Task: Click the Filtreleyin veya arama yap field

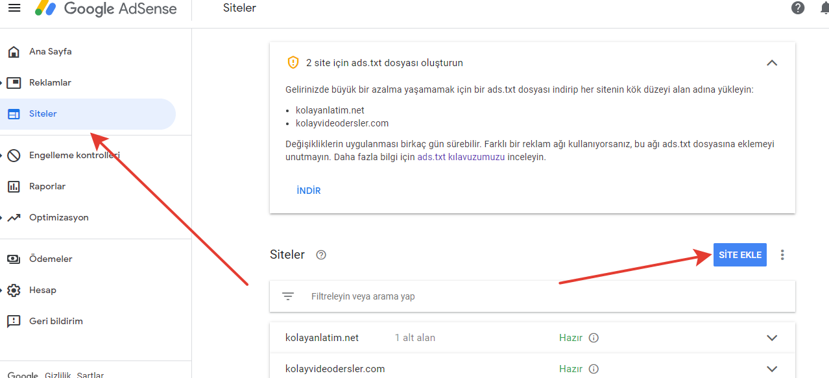Action: 533,296
